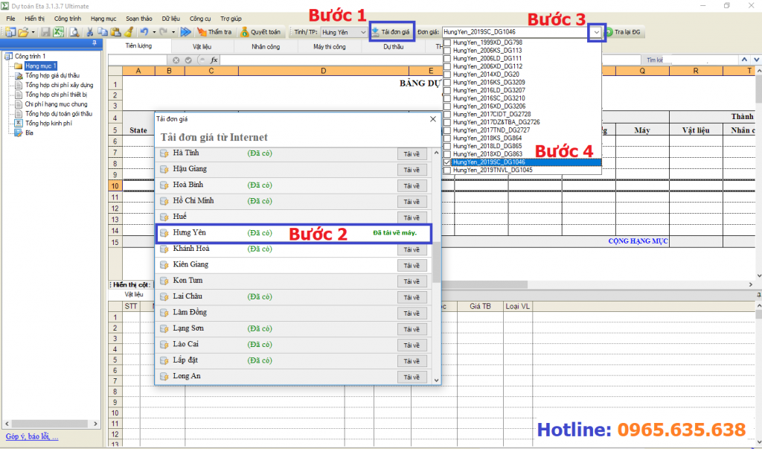Click the fx function icon in formula bar

pyautogui.click(x=214, y=60)
